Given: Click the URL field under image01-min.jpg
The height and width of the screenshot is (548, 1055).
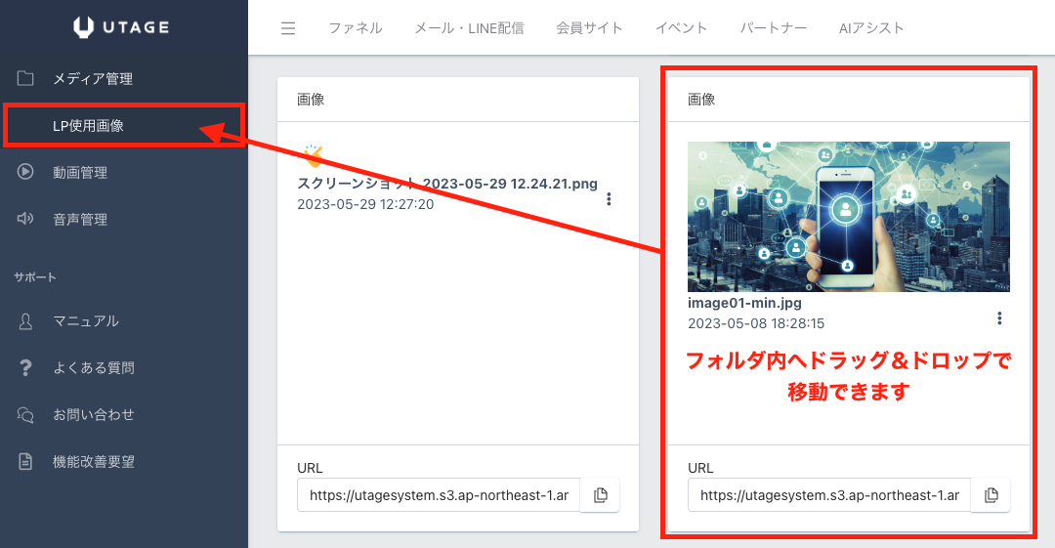Looking at the screenshot, I should point(829,495).
